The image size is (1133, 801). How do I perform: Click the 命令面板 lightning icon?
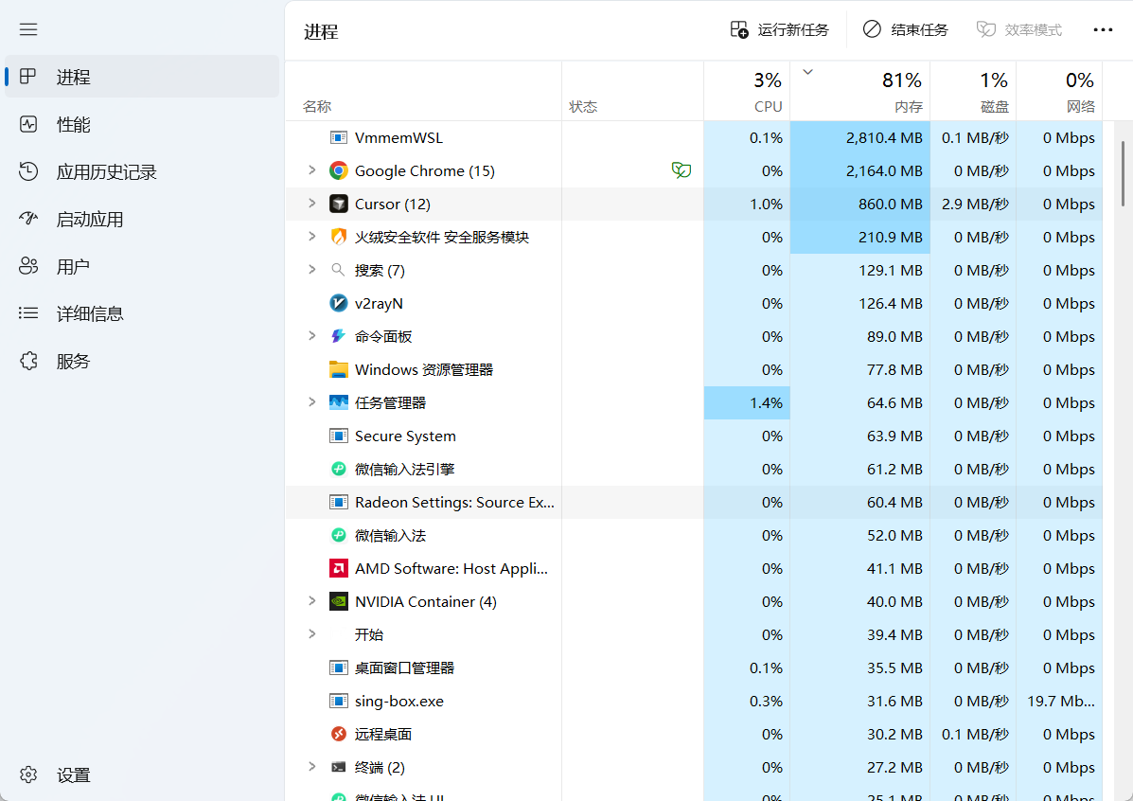pyautogui.click(x=338, y=336)
